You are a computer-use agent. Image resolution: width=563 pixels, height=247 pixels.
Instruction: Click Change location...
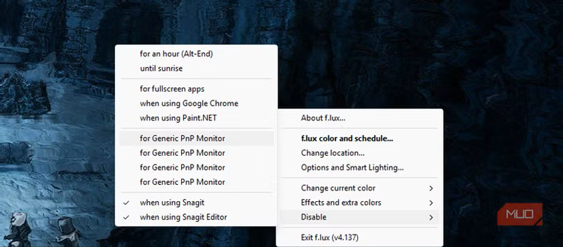333,153
